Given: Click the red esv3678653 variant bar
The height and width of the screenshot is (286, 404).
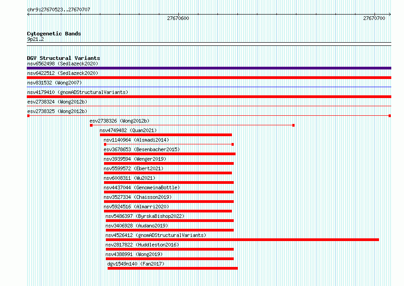Looking at the screenshot, I should click(x=169, y=154).
